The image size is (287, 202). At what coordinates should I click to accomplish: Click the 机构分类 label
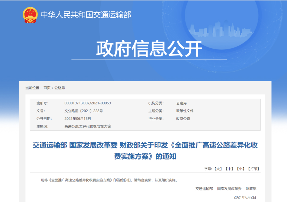[x=156, y=103]
